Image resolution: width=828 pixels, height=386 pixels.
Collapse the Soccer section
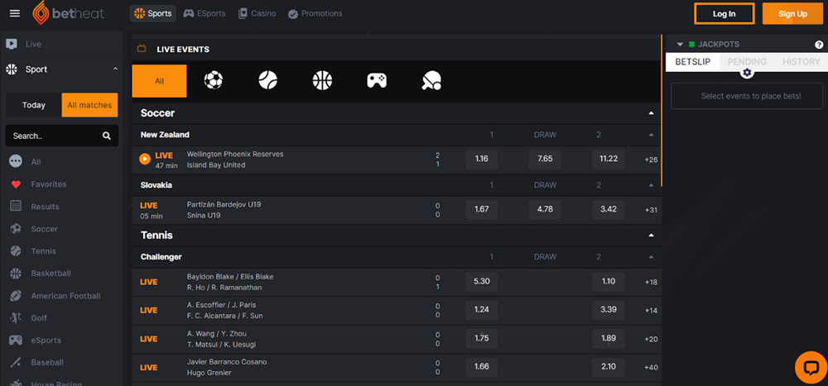(651, 113)
